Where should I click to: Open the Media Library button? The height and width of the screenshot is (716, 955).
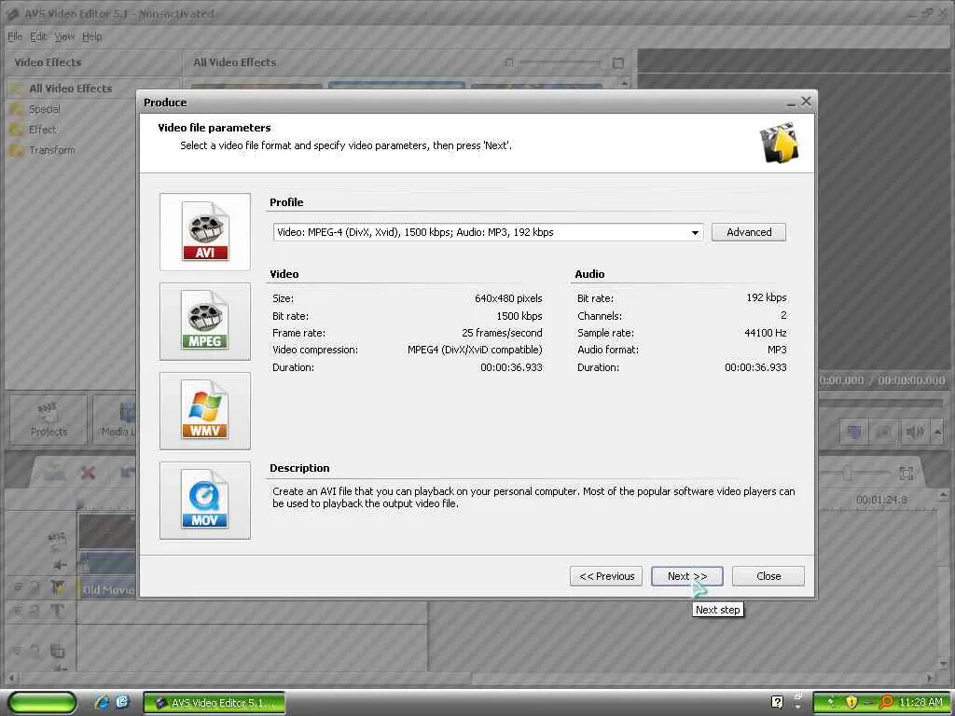pos(116,420)
